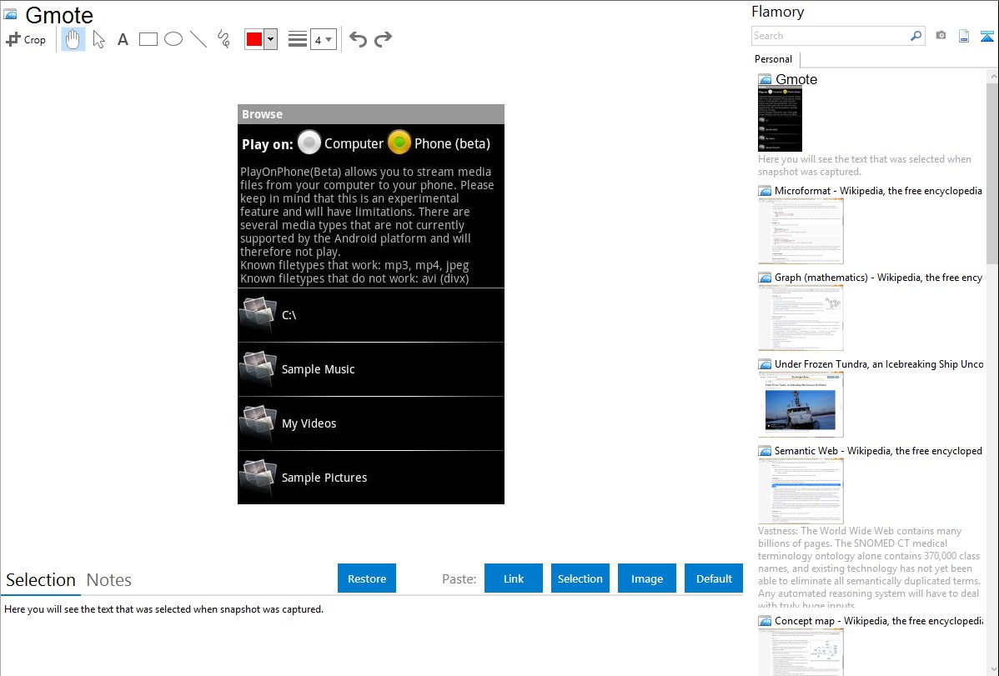The image size is (999, 676).
Task: Click the icon beside Under Frozen Tundra title
Action: click(x=765, y=364)
